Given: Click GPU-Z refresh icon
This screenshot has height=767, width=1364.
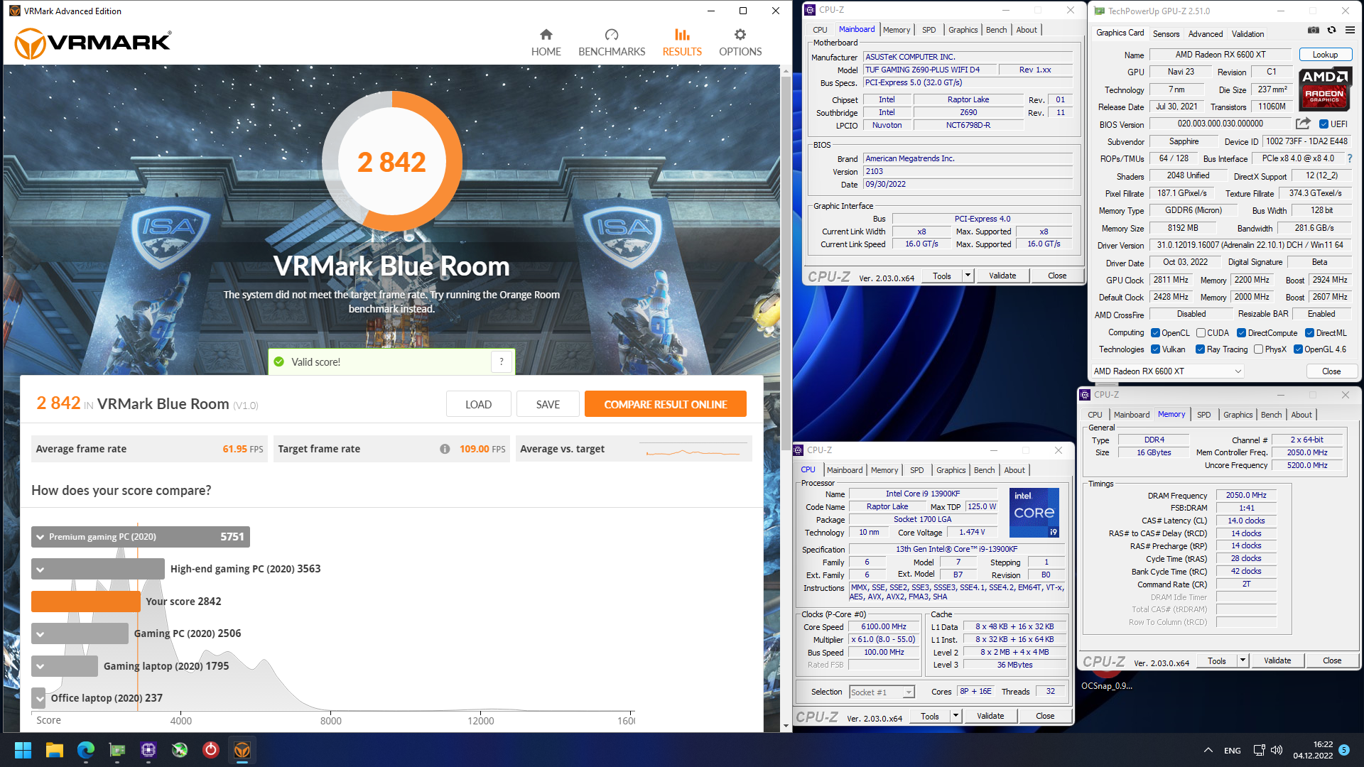Looking at the screenshot, I should (x=1331, y=31).
